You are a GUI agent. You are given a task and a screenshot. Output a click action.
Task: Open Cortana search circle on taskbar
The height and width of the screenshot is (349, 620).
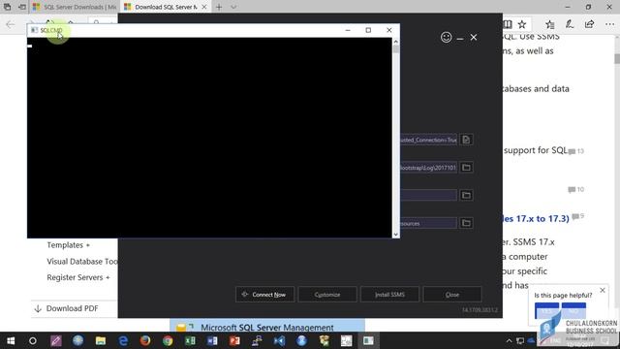click(x=33, y=340)
